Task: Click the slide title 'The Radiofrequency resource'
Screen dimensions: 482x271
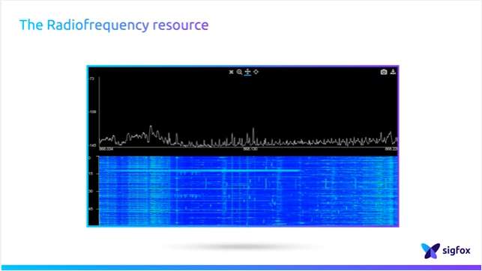Action: point(114,25)
